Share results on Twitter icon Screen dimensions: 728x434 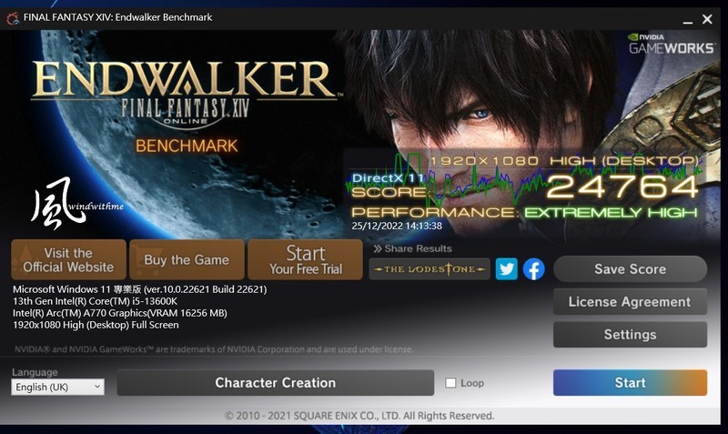coord(506,269)
